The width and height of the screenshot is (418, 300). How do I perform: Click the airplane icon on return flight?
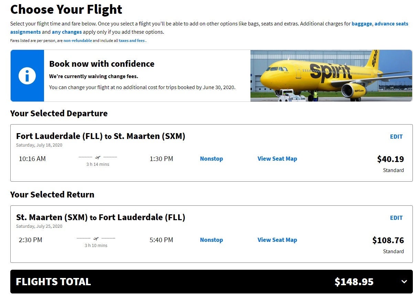[96, 238]
